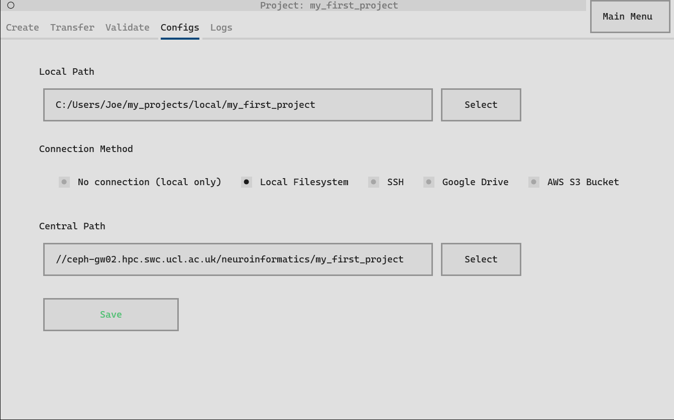The width and height of the screenshot is (674, 420).
Task: Select the Configs tab
Action: point(180,28)
